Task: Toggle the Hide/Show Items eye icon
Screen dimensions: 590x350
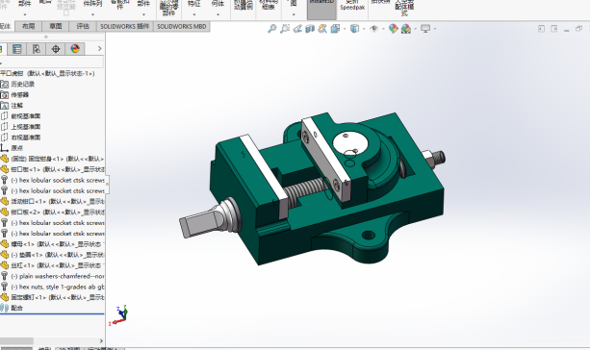Action: [x=374, y=29]
